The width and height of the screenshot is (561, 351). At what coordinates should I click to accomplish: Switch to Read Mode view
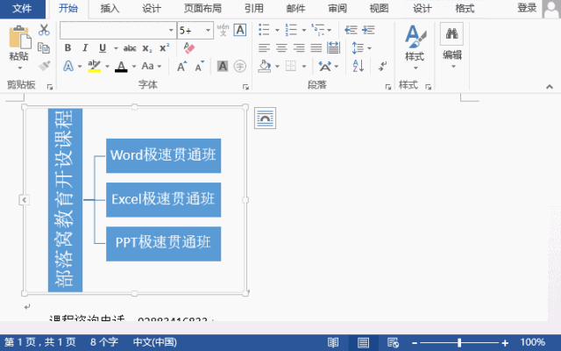pos(333,343)
